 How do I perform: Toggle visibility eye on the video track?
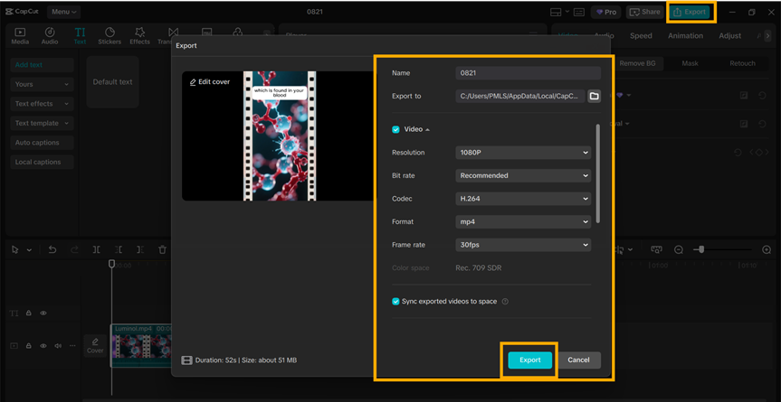(x=43, y=346)
